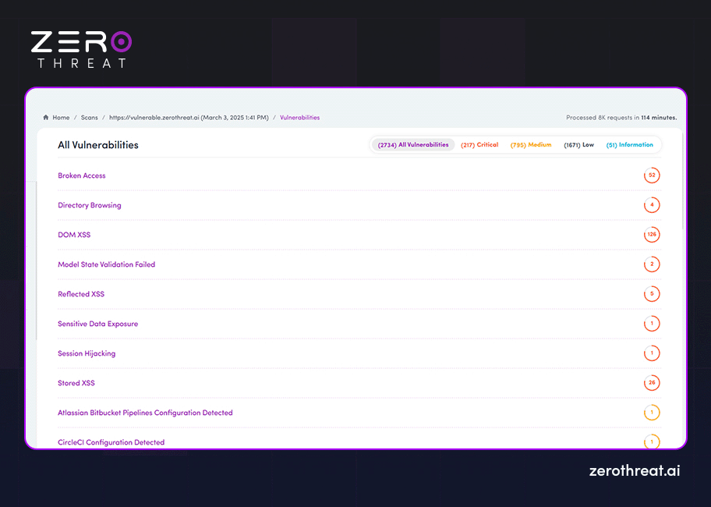
Task: Open Atlassian Bitbucket Pipelines Configuration Detected
Action: tap(145, 413)
